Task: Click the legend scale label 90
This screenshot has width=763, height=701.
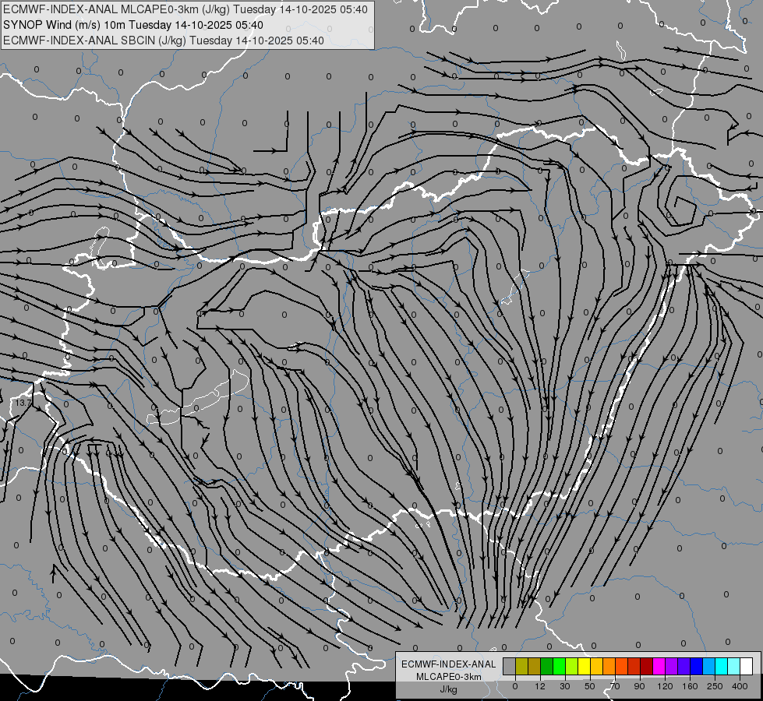Action: pos(640,686)
